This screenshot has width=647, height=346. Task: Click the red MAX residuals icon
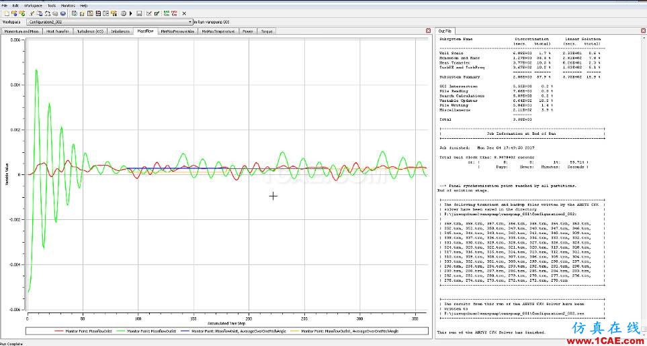coord(174,13)
